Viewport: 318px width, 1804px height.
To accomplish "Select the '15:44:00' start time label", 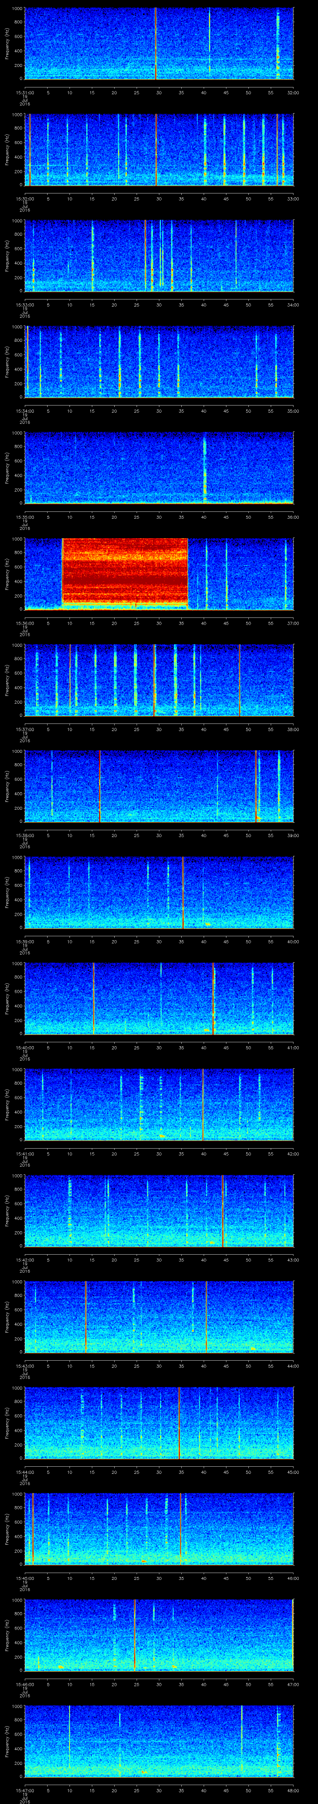I will [25, 1472].
